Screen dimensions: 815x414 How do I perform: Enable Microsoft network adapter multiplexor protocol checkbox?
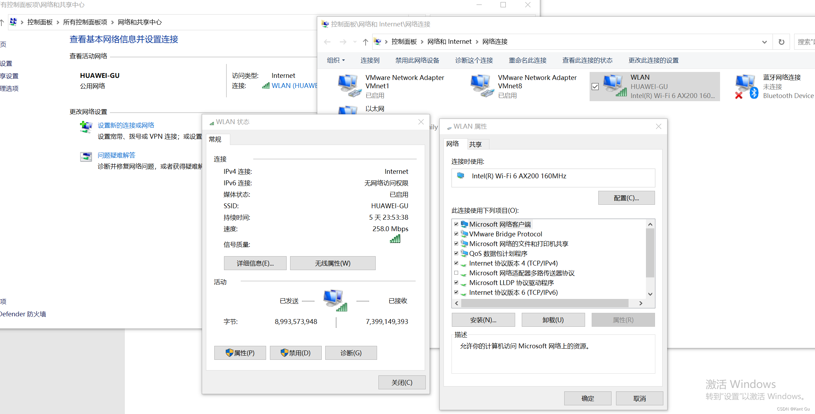coord(456,273)
